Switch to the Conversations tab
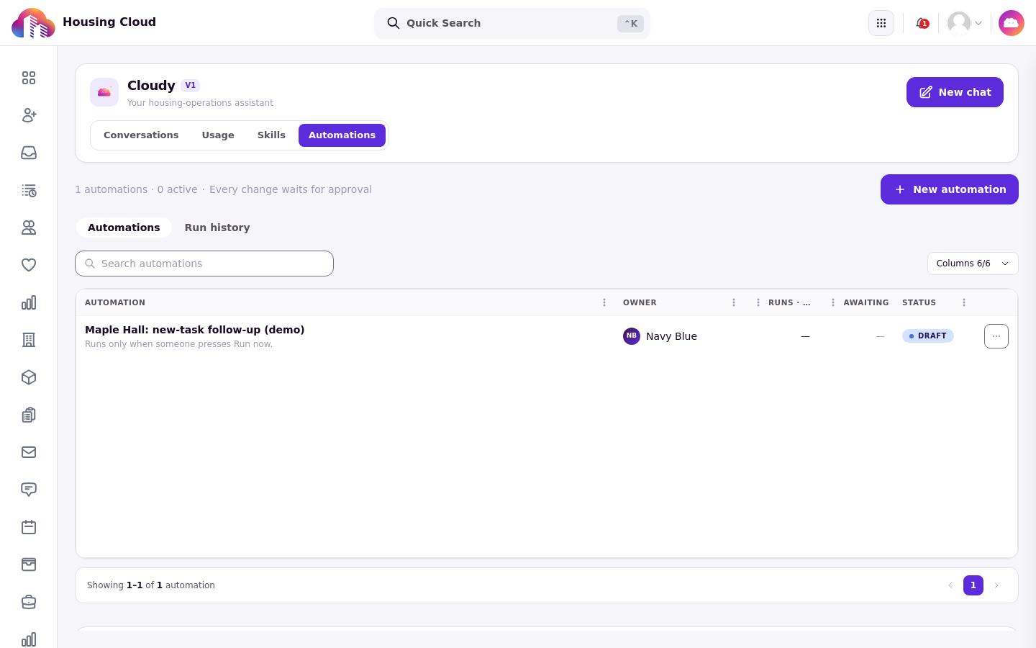Viewport: 1036px width, 648px height. [141, 135]
